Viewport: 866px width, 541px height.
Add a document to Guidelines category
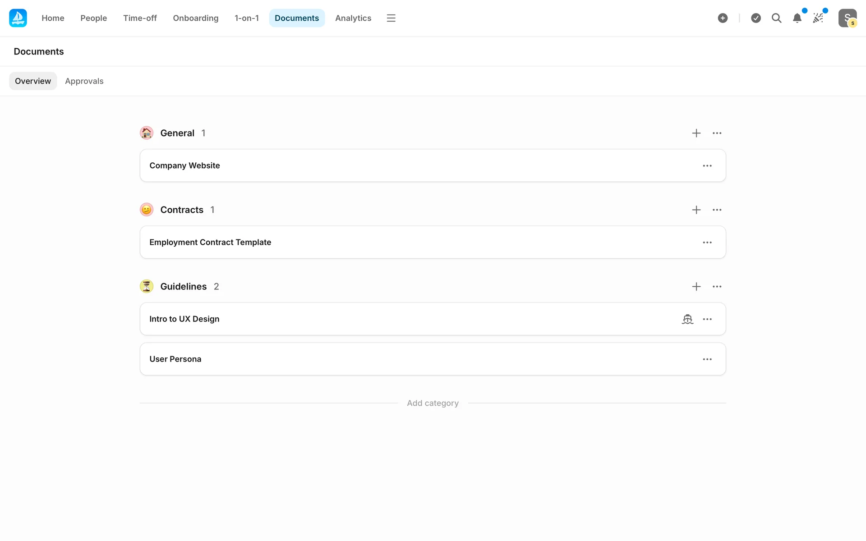pos(696,287)
